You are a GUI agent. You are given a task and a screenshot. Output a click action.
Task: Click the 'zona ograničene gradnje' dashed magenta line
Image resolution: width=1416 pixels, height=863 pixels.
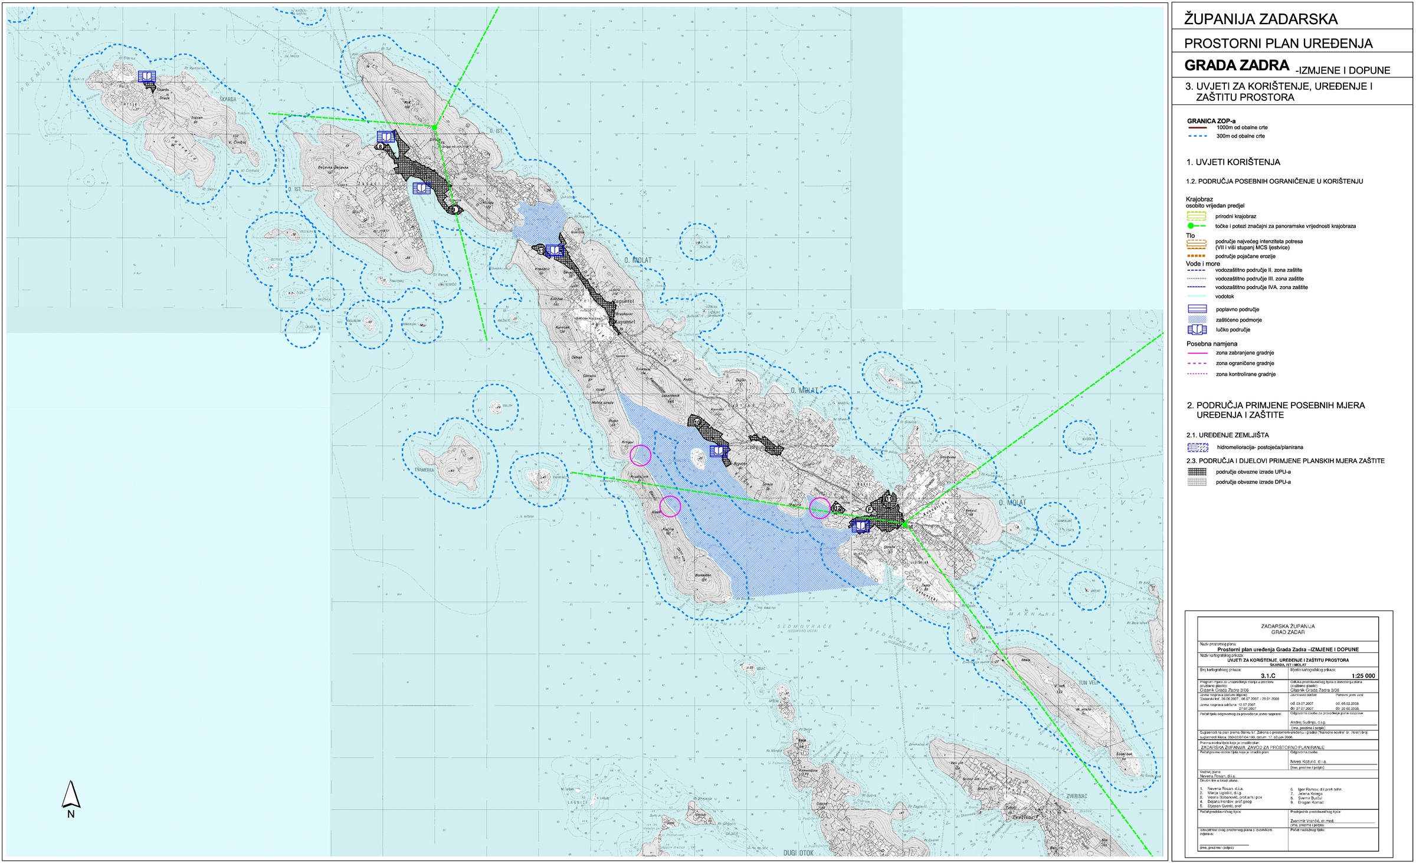click(x=1197, y=363)
